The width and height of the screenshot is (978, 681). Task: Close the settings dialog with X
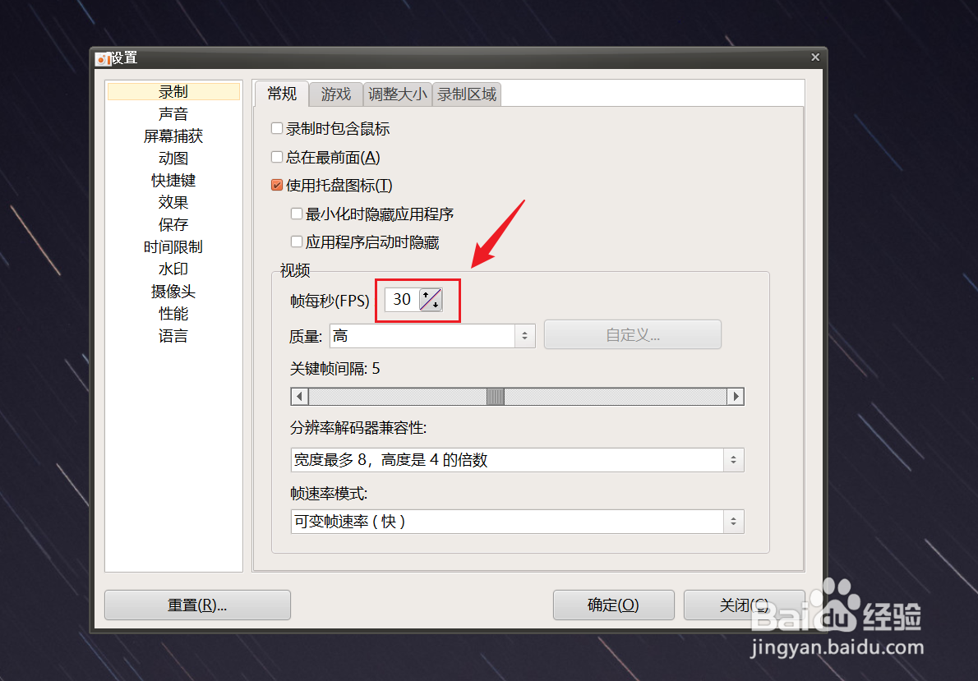[x=815, y=58]
